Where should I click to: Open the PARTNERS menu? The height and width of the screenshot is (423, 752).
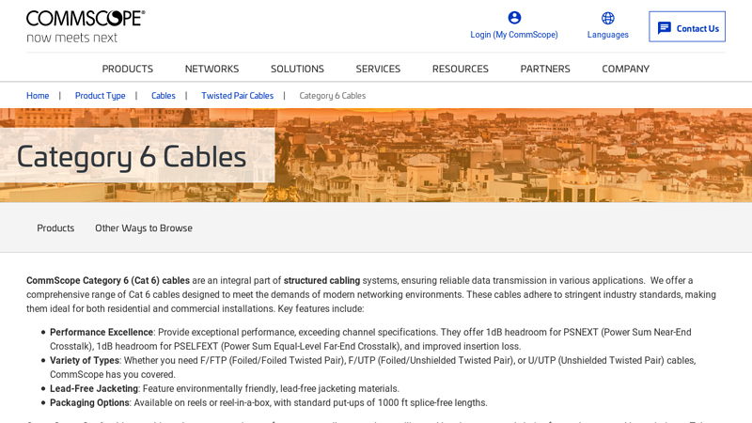coord(545,69)
